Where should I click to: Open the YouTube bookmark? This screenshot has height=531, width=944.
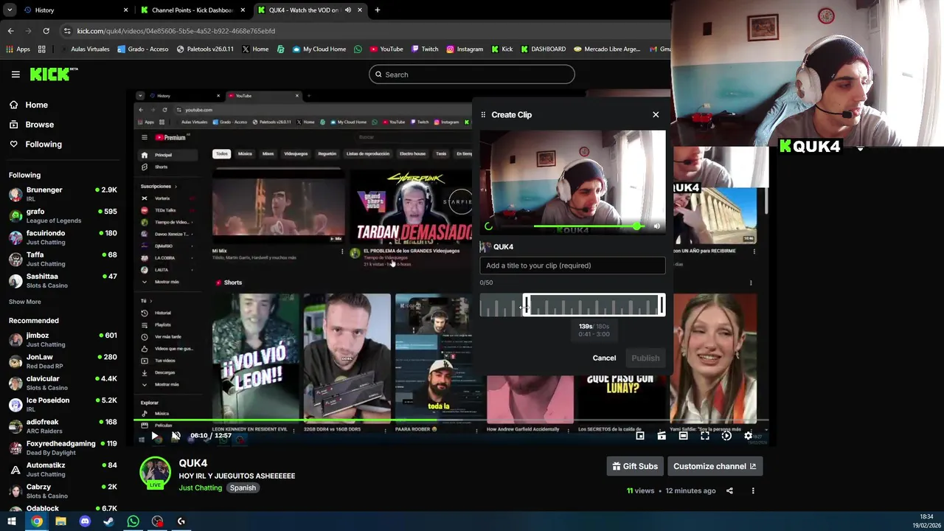[386, 49]
